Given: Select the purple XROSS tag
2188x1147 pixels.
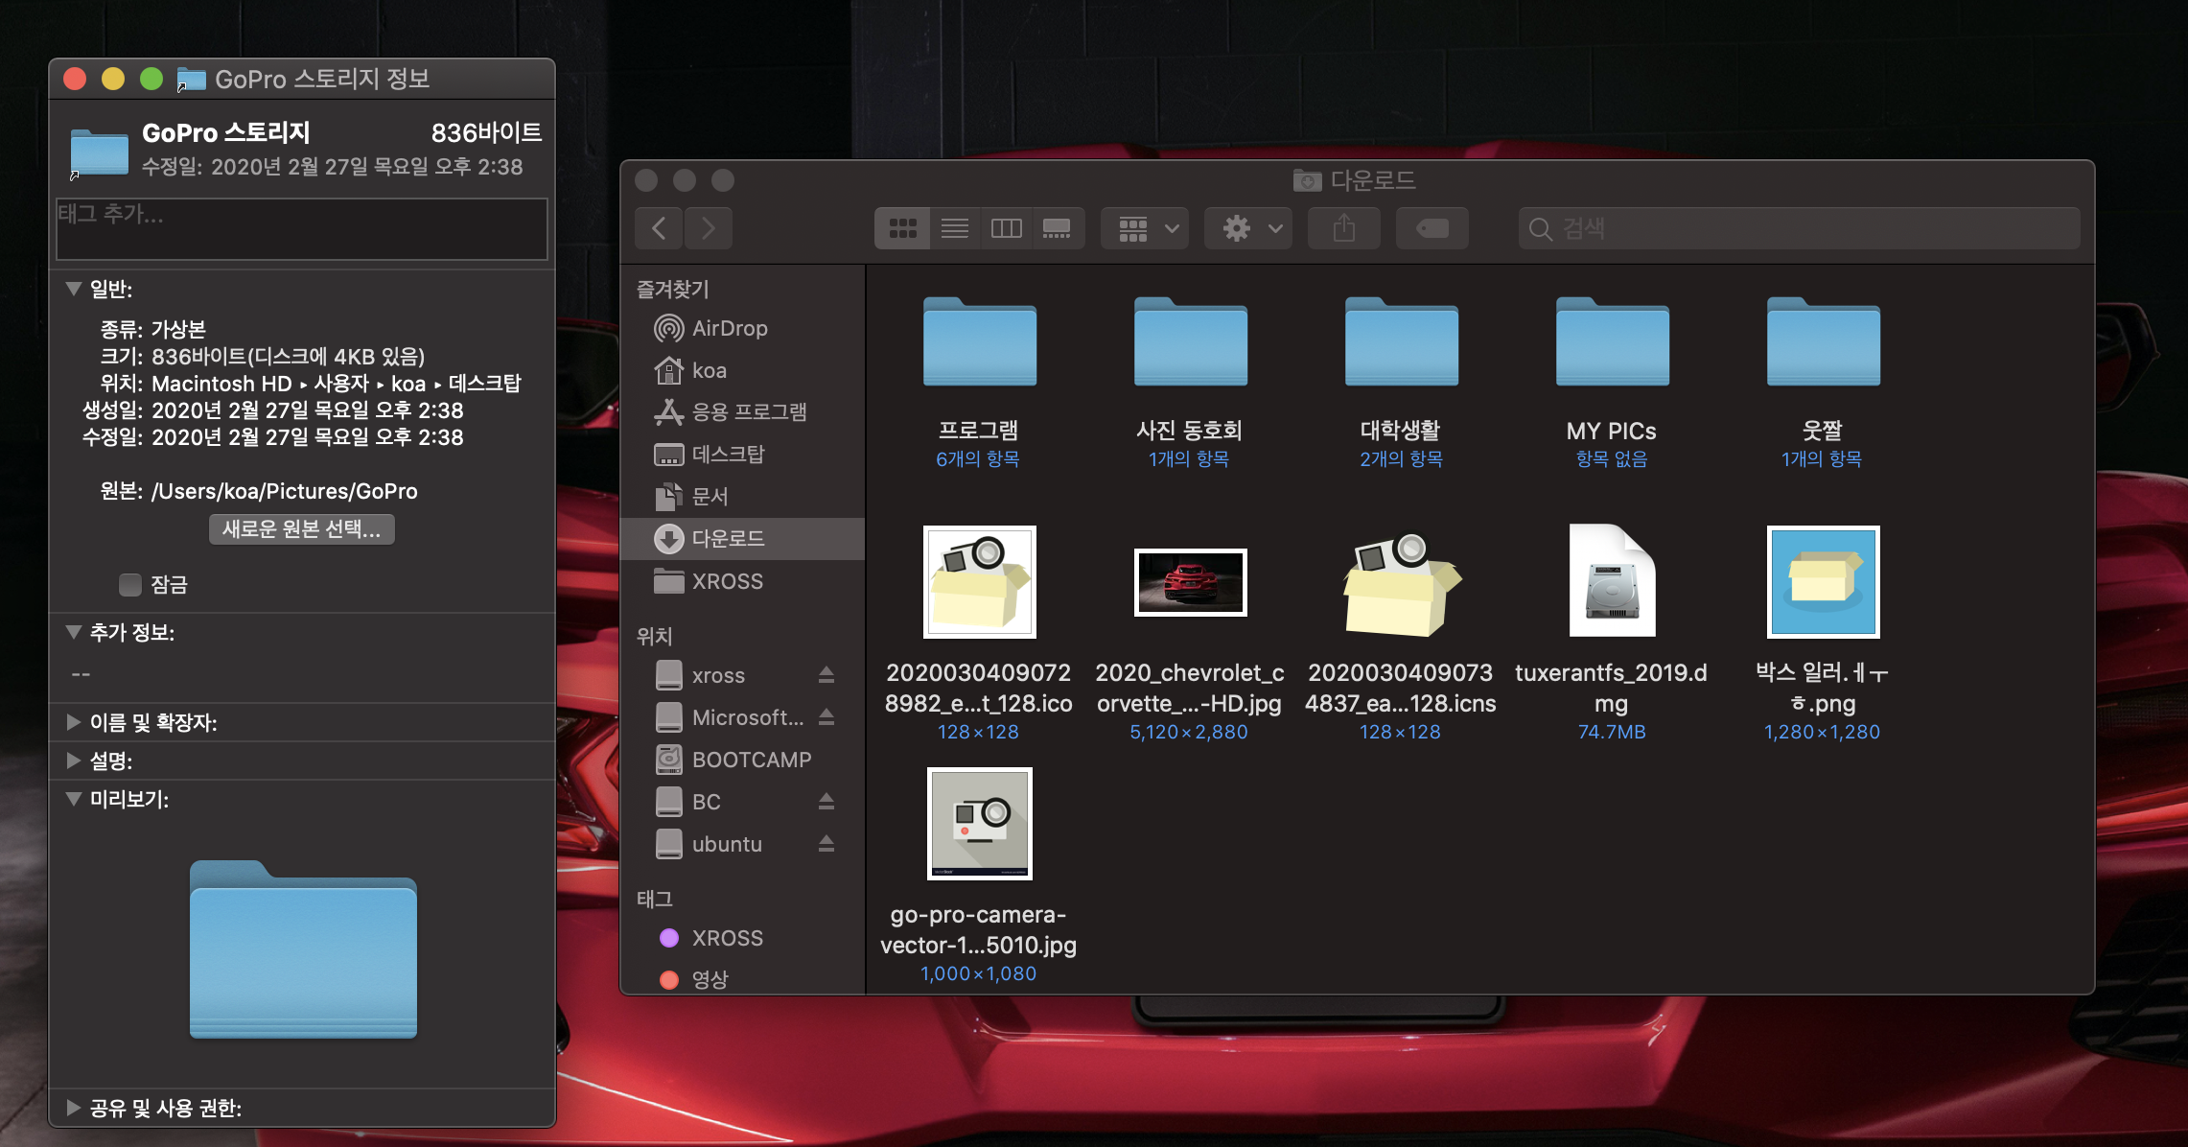Looking at the screenshot, I should (x=727, y=938).
